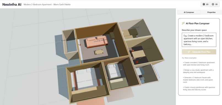Click the 2D grid icon
The height and width of the screenshot is (105, 222).
pos(204,4)
